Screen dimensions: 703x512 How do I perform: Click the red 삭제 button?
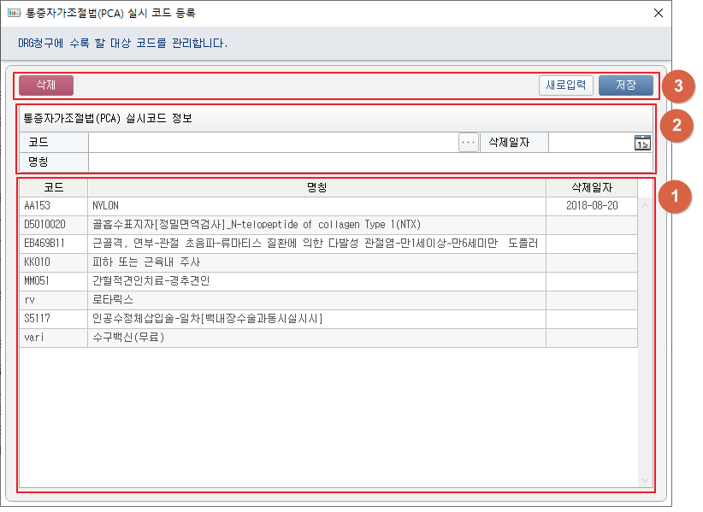pos(46,85)
